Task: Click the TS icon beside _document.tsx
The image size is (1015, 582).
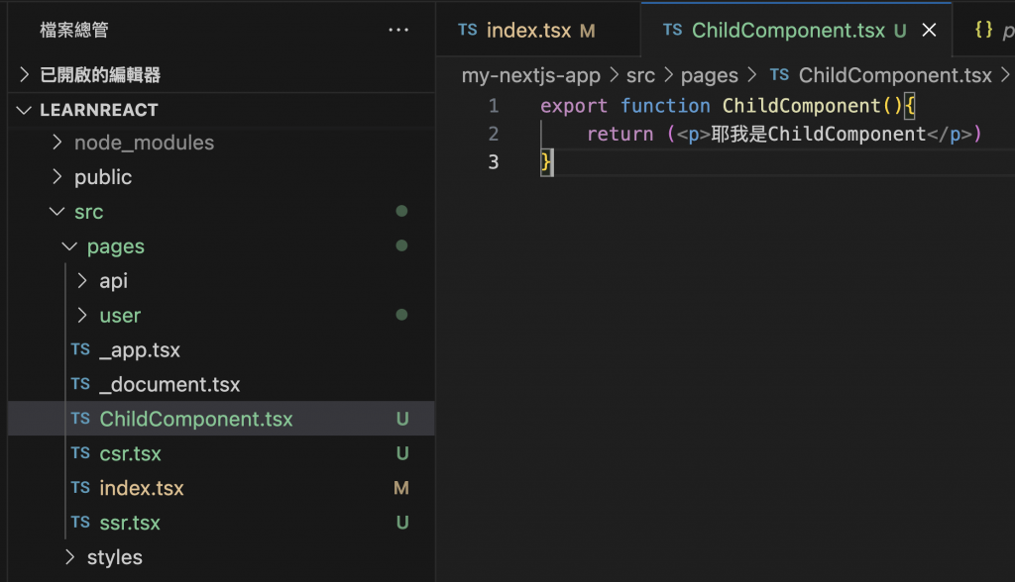Action: click(80, 385)
